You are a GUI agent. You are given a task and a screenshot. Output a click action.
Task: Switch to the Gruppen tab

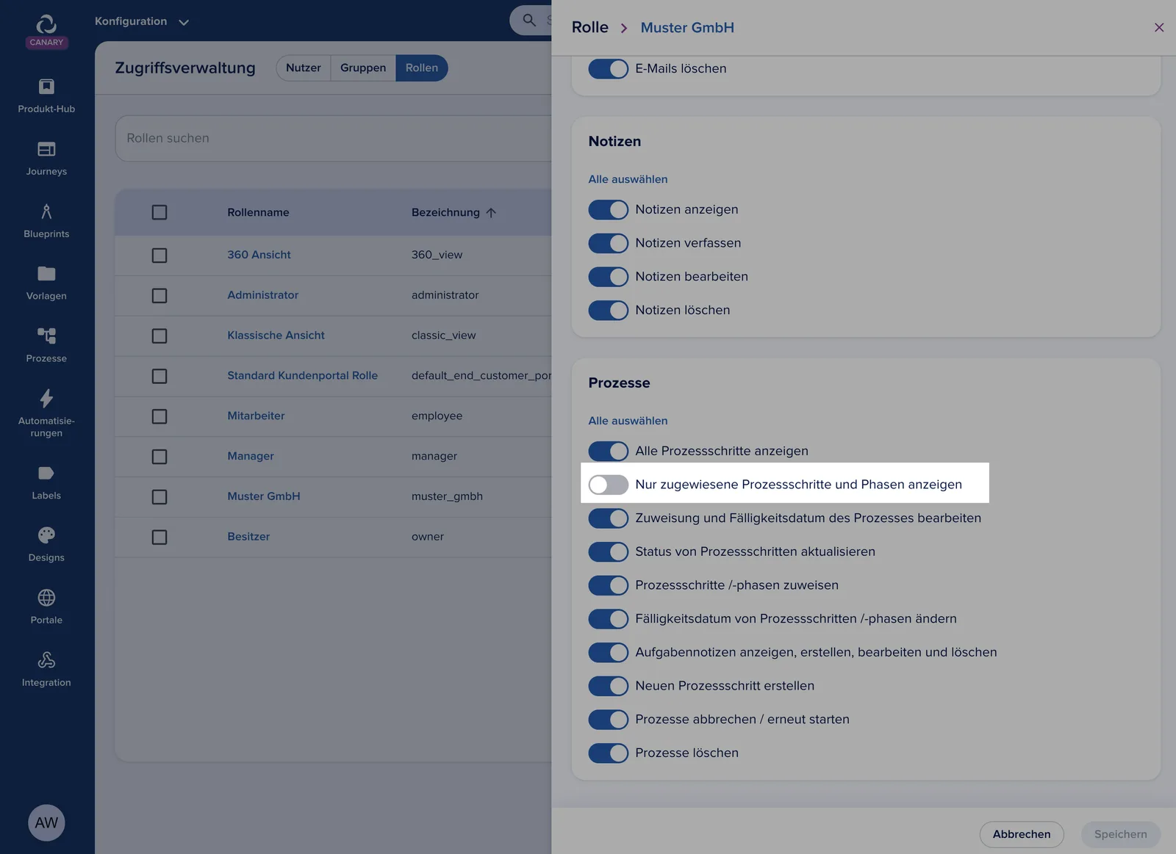pos(363,68)
